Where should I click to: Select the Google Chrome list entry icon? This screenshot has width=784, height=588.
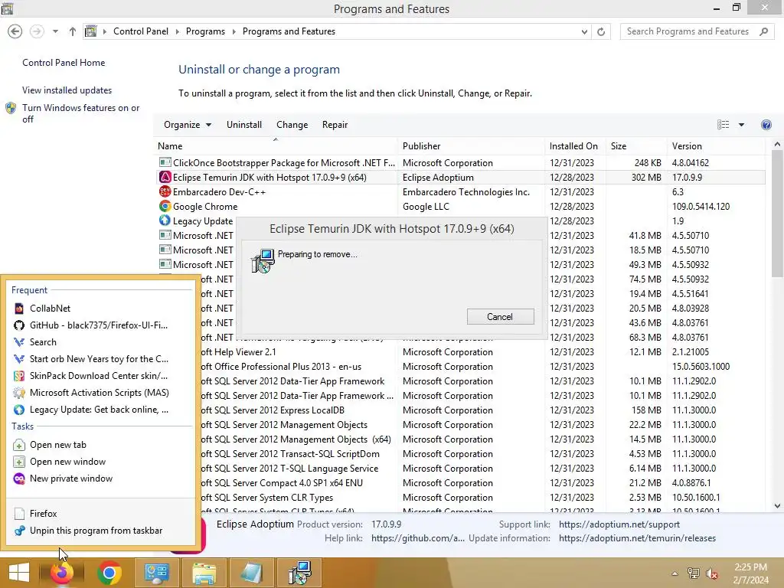click(x=165, y=206)
